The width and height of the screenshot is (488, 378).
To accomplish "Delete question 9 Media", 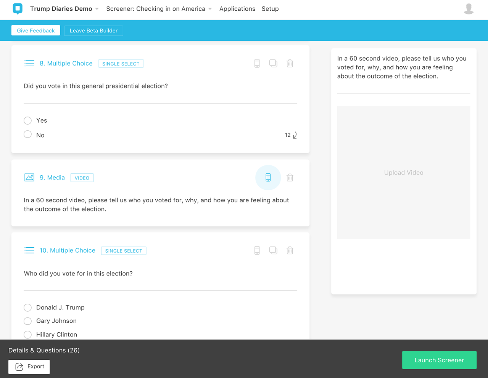I will click(x=290, y=178).
